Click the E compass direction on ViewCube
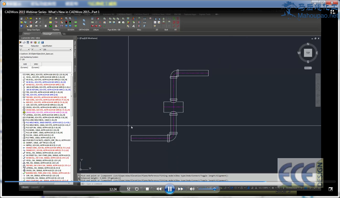340x198 pixels. tap(317, 53)
